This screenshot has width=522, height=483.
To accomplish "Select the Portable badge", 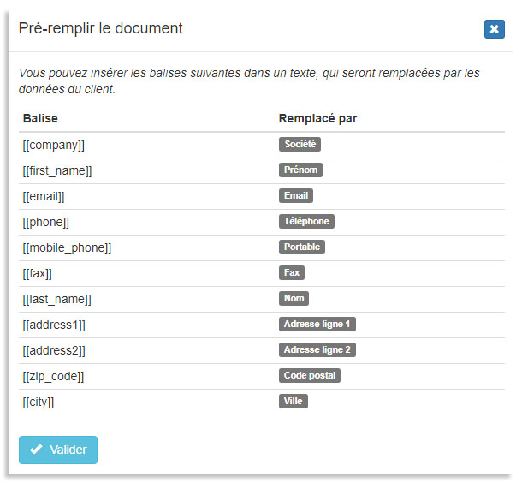I will tap(302, 247).
